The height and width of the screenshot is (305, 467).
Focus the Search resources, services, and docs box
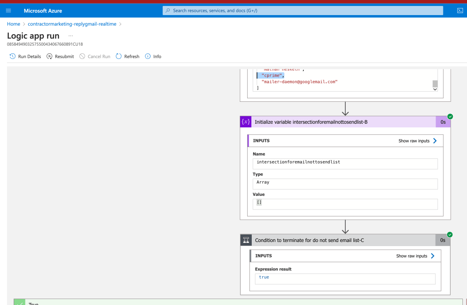coord(303,11)
